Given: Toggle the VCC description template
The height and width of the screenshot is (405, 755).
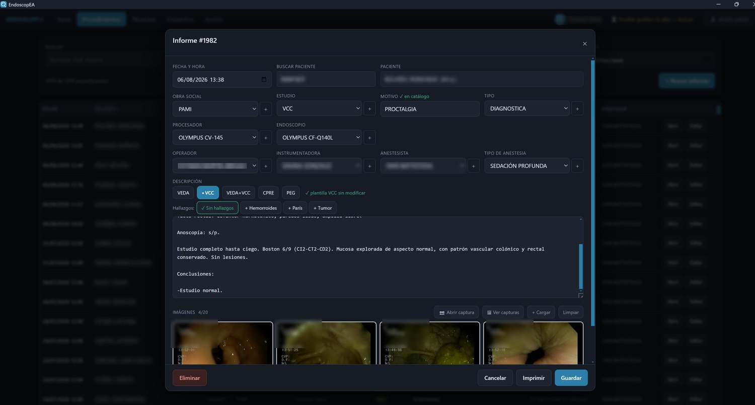Looking at the screenshot, I should pyautogui.click(x=208, y=193).
